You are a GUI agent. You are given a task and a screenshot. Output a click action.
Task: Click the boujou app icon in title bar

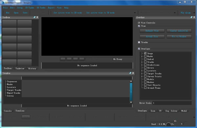tap(3, 3)
